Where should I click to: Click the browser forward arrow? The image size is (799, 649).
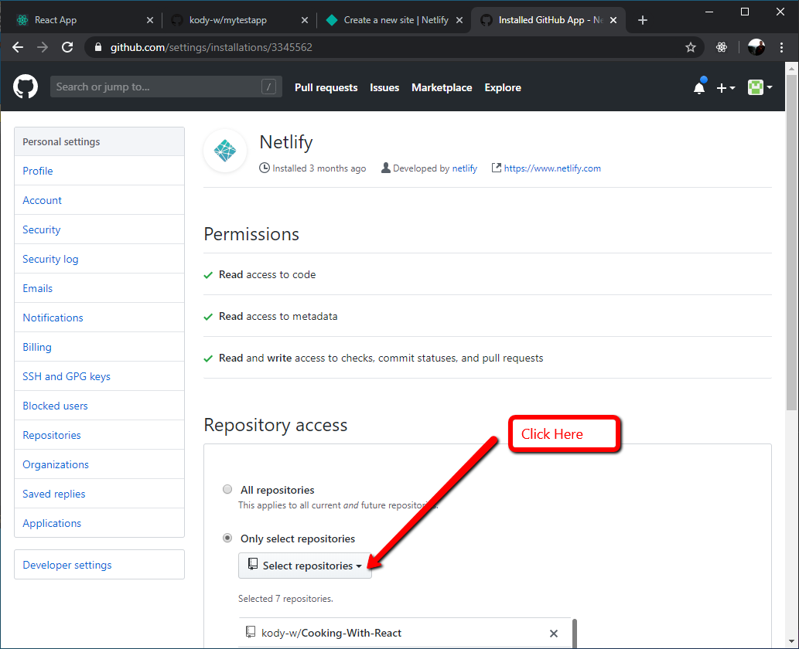(43, 47)
